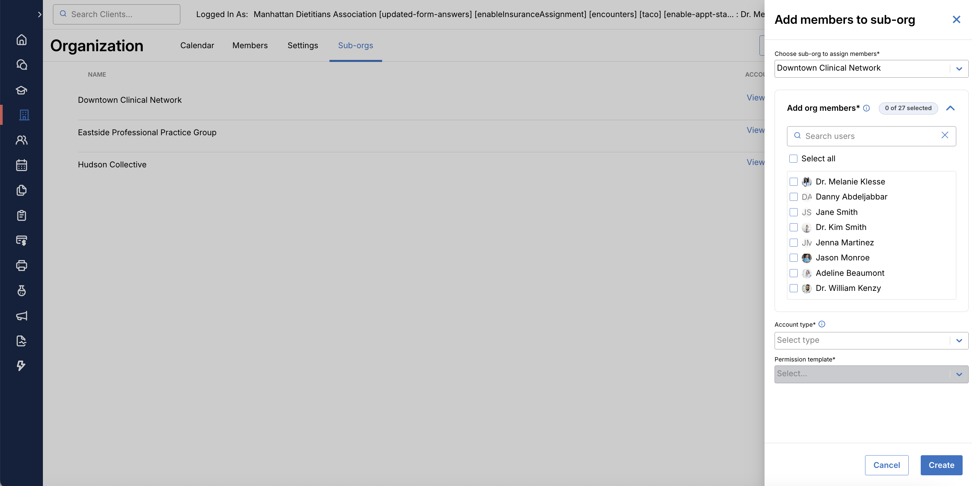Select the Jason Monroe checkbox

click(x=794, y=258)
